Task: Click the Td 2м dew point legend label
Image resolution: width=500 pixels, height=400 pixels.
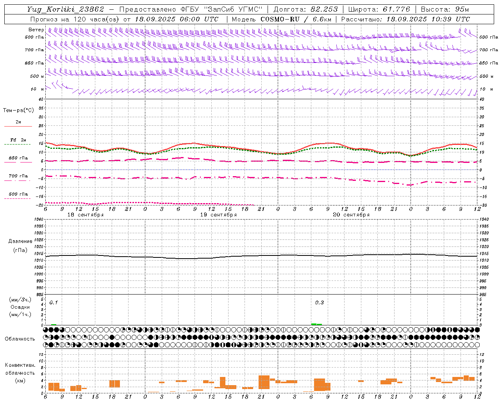Action: [x=18, y=140]
